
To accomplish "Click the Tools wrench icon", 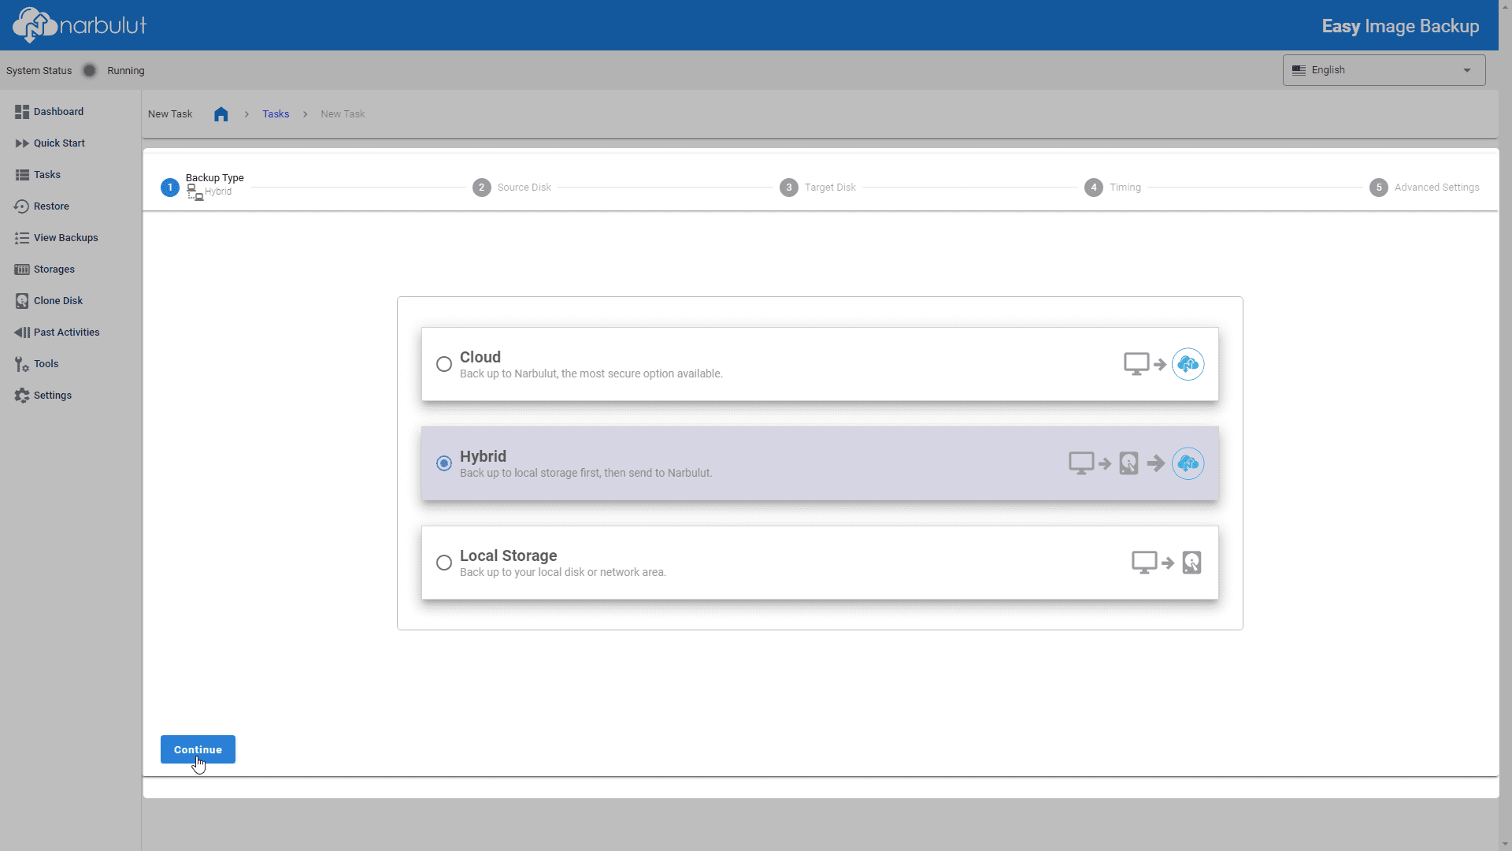I will tap(22, 364).
